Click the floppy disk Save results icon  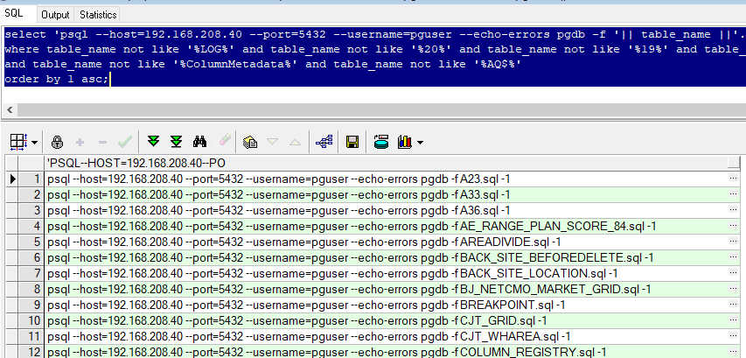coord(352,142)
